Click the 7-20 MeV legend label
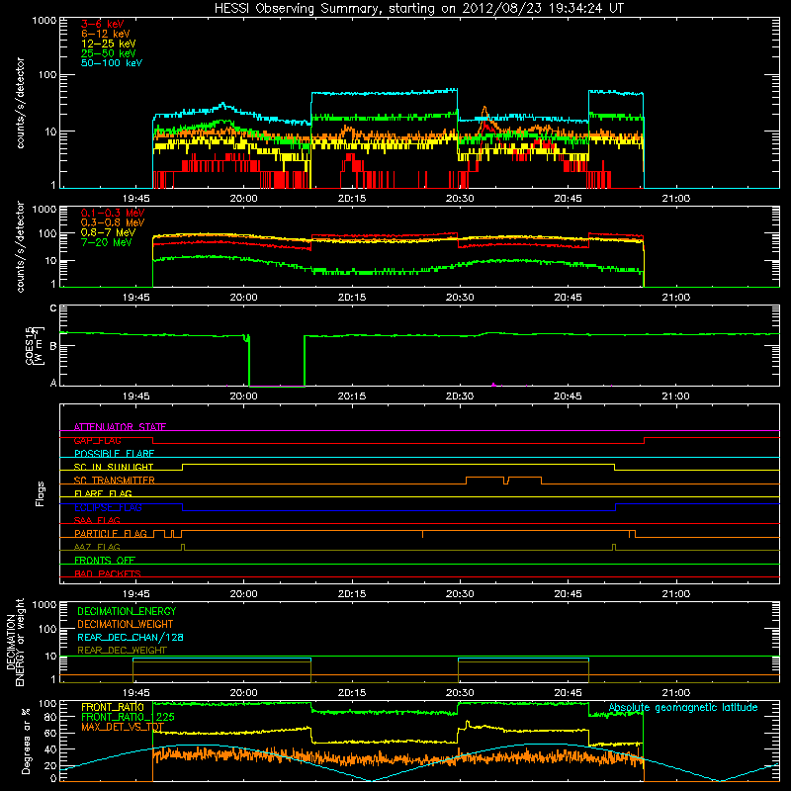Screen dimensions: 791x791 click(106, 242)
